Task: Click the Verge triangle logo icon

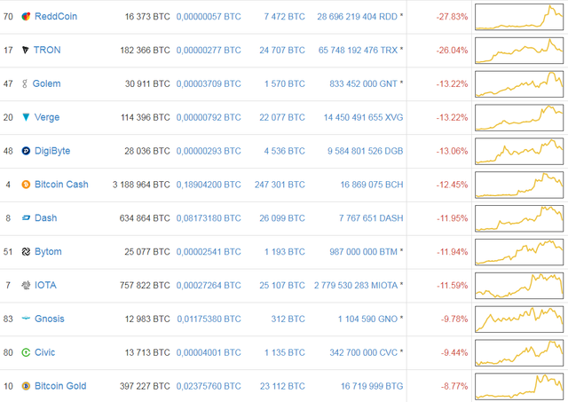Action: pos(26,117)
